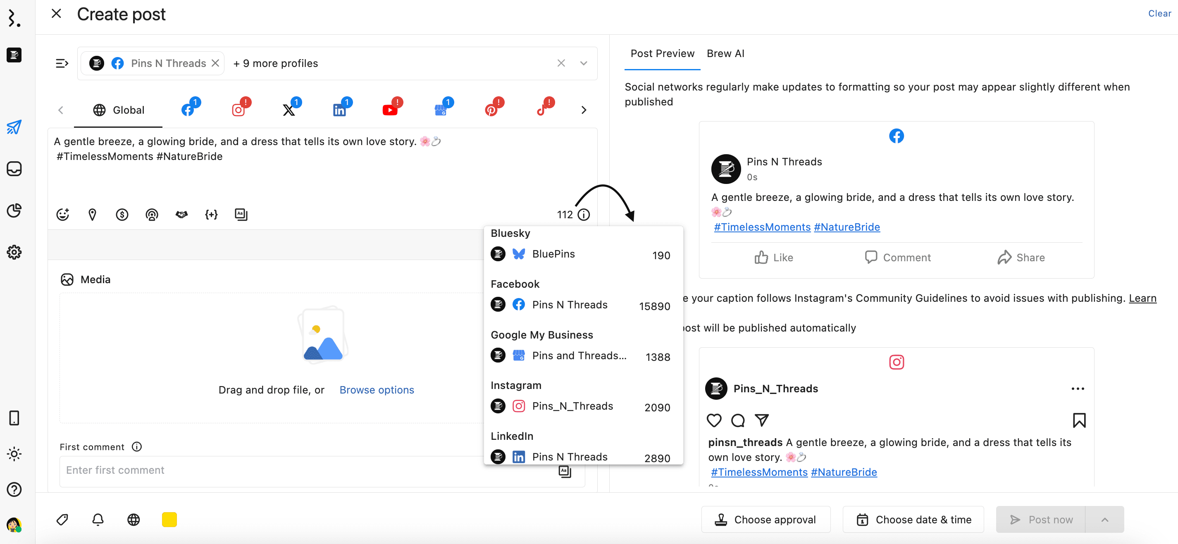Toggle the profile list sidebar icon
This screenshot has width=1178, height=544.
62,63
